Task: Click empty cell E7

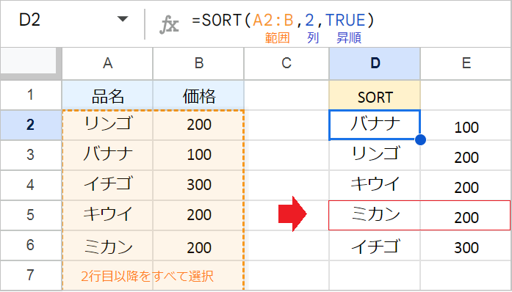Action: 466,275
